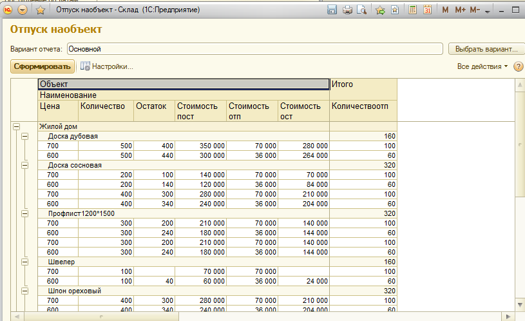Click the horizontal scrollbar left arrow

click(17, 316)
